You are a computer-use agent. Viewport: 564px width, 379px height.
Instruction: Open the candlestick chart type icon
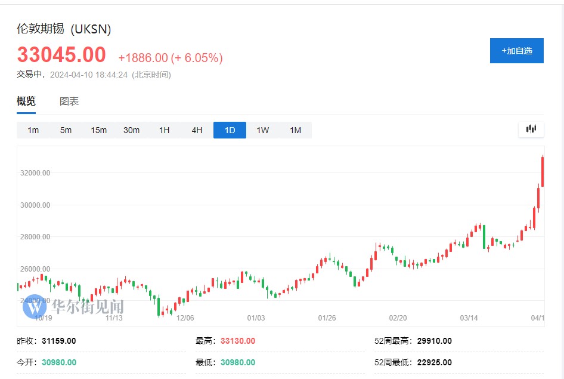(531, 129)
